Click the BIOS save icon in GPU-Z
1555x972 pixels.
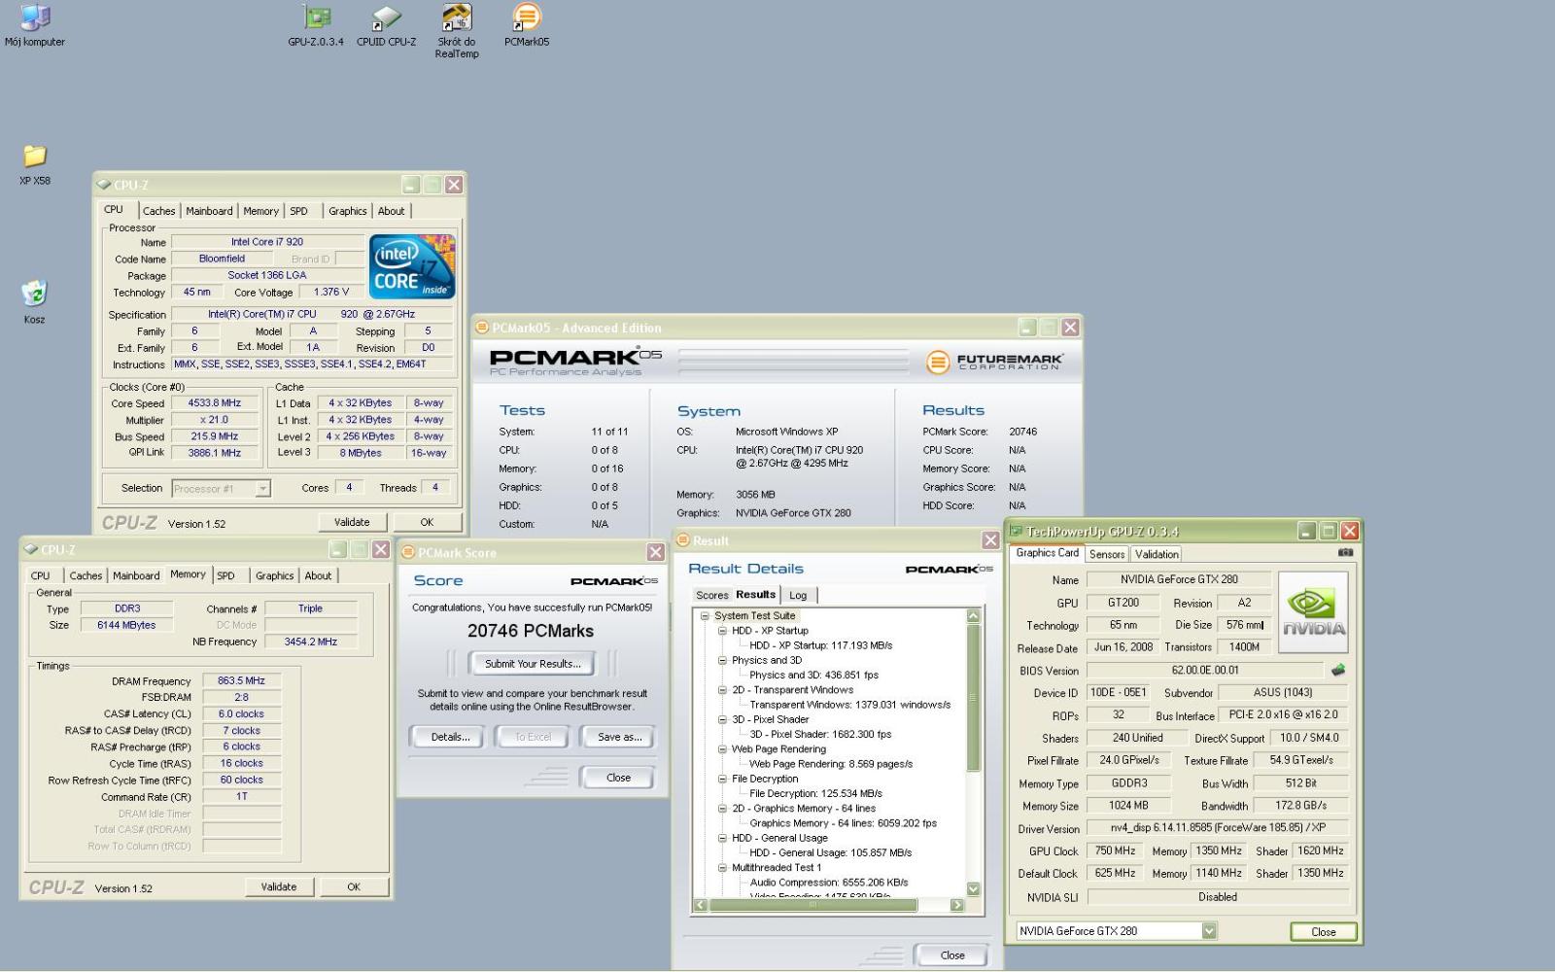point(1338,670)
